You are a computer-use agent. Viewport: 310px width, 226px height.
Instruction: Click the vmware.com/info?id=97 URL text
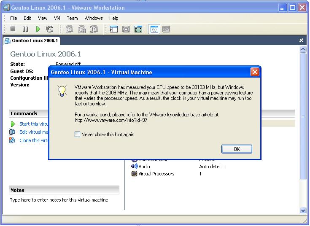(x=111, y=120)
